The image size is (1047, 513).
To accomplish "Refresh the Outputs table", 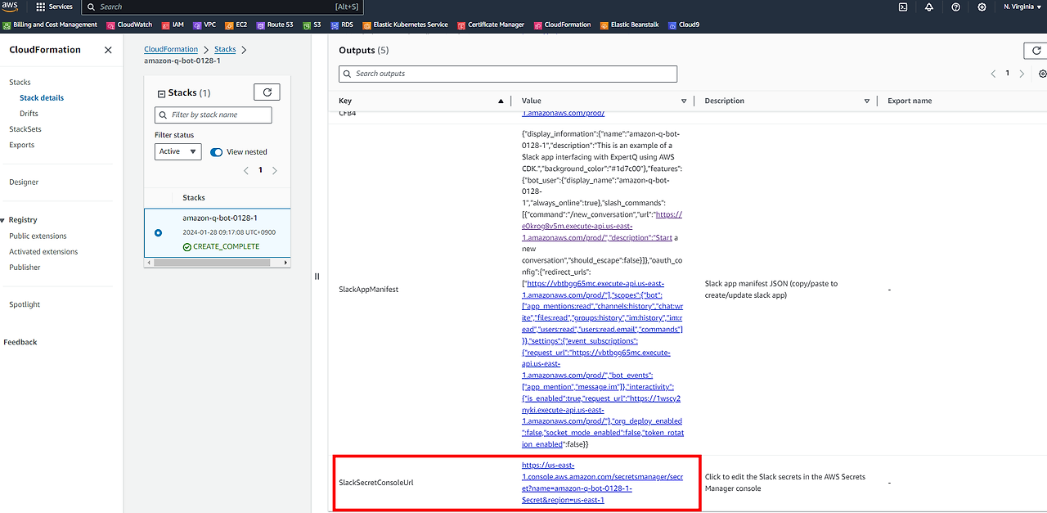I will coord(1036,51).
